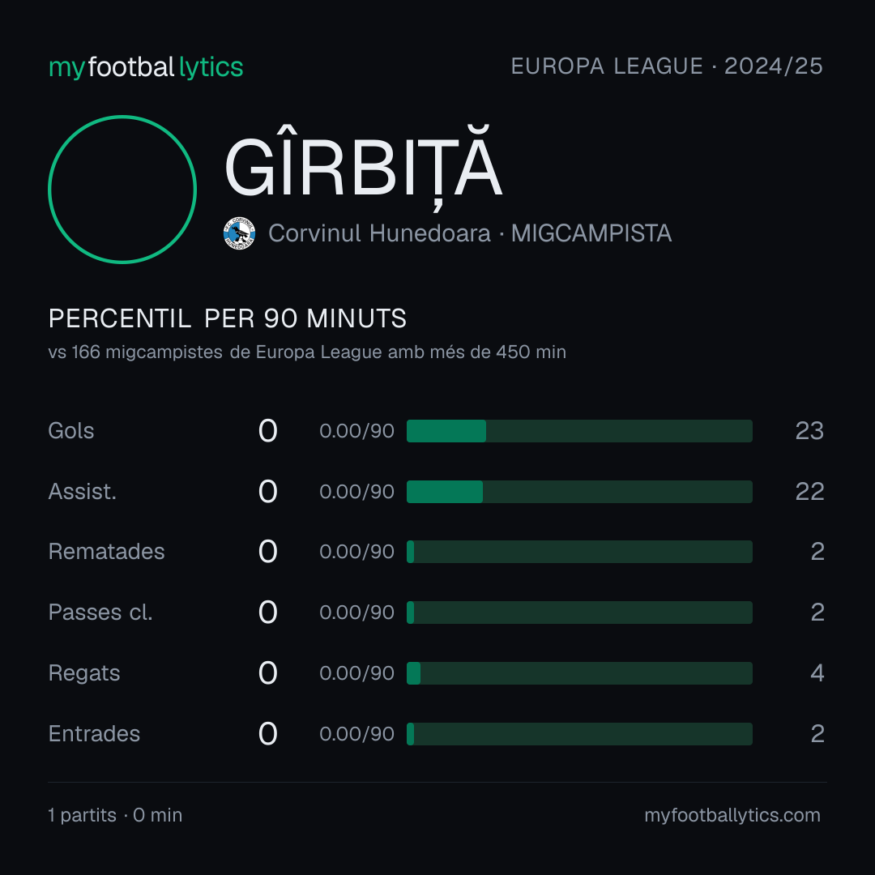This screenshot has width=875, height=875.
Task: Click the Corvinul Hunedoara team name
Action: (379, 233)
